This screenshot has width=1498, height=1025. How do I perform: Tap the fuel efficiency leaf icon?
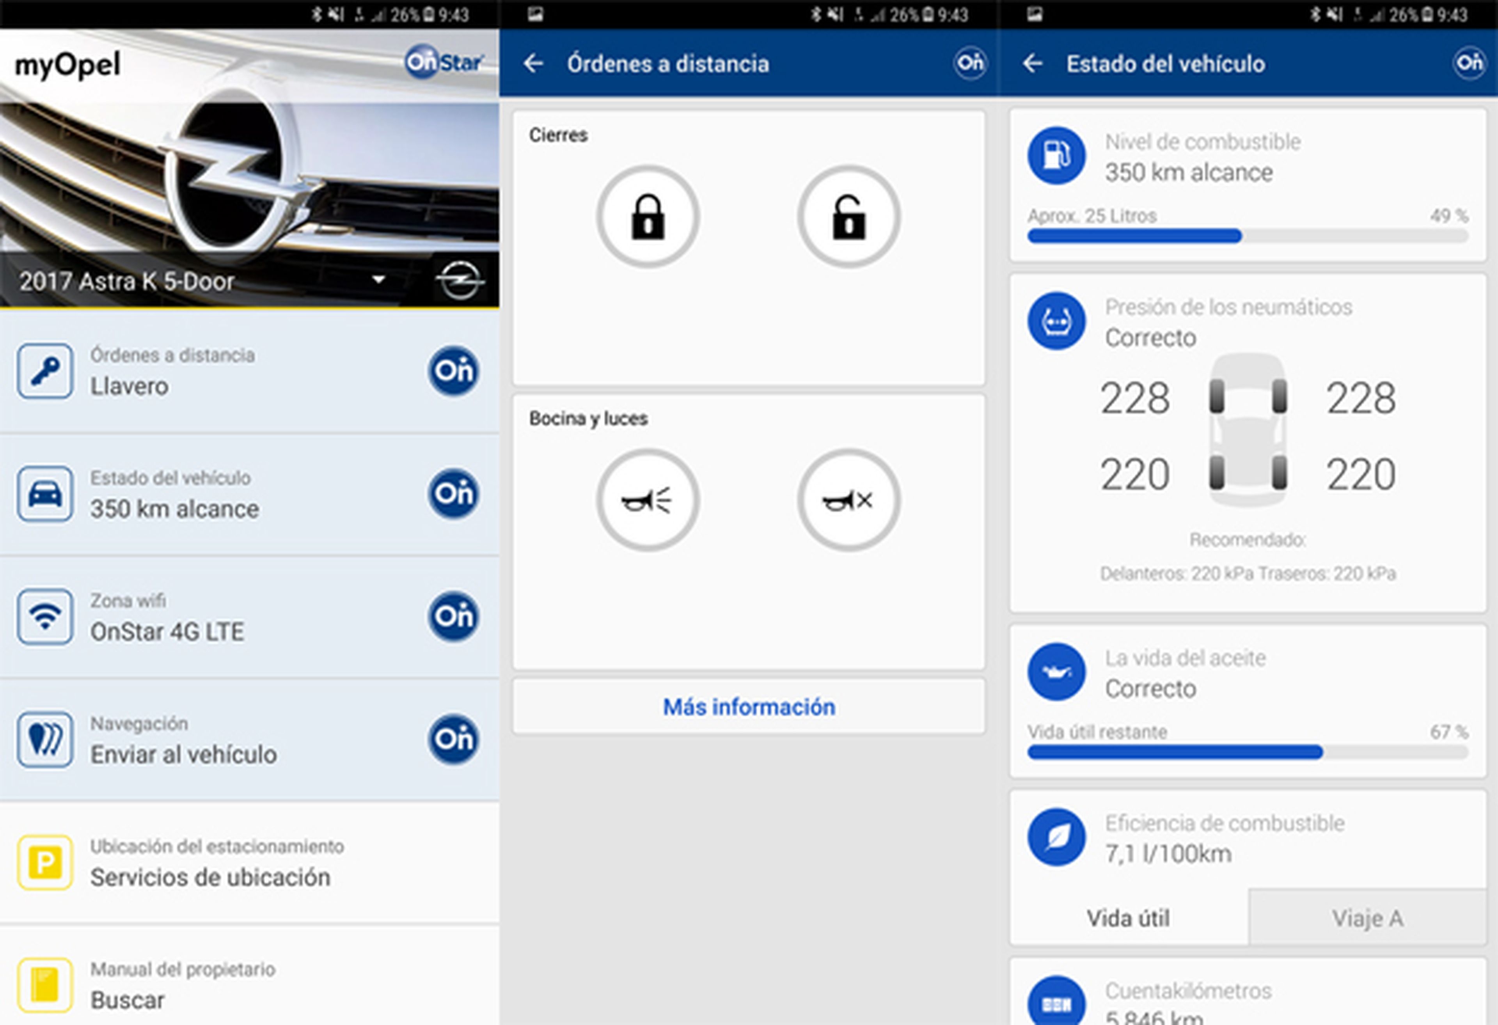(x=1056, y=837)
